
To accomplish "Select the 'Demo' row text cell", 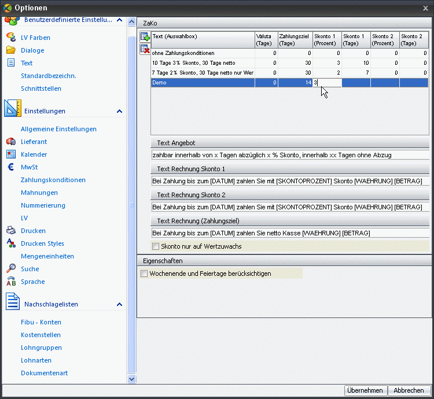I will pyautogui.click(x=203, y=82).
